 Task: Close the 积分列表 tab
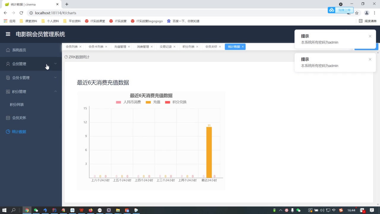point(197,47)
